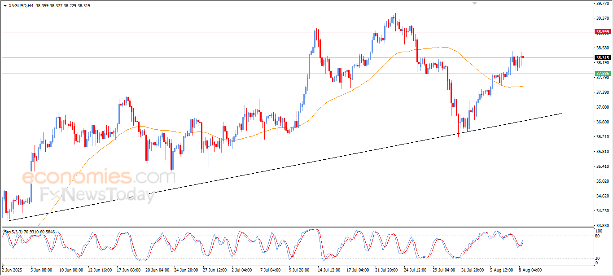Screen dimensions: 613x276
Task: Click the 27 Jun 12:00 time label
Action: (215, 271)
